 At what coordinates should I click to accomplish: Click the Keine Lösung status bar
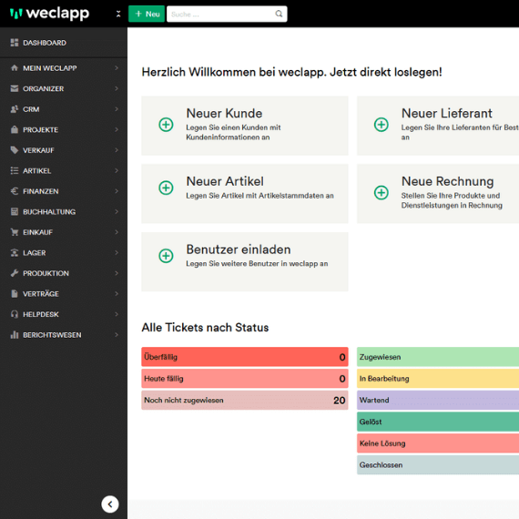438,443
